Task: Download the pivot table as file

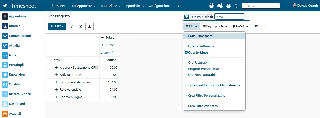Action: click(x=89, y=26)
